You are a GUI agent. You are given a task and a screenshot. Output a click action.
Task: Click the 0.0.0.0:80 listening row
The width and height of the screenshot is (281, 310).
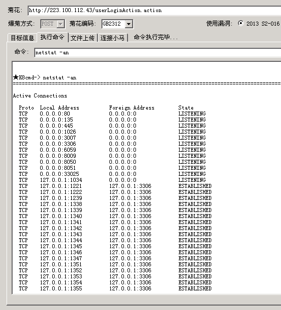point(112,114)
